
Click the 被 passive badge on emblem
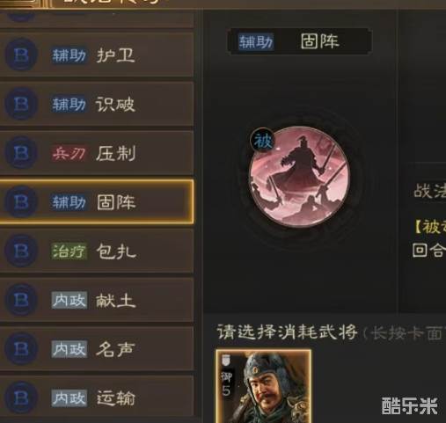[262, 141]
